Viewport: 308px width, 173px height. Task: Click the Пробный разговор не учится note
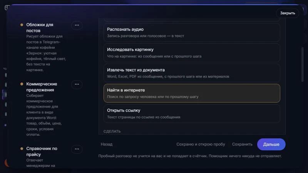coord(190,156)
